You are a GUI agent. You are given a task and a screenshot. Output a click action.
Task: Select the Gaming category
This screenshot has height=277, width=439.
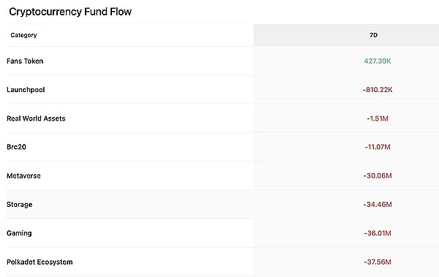coord(19,233)
